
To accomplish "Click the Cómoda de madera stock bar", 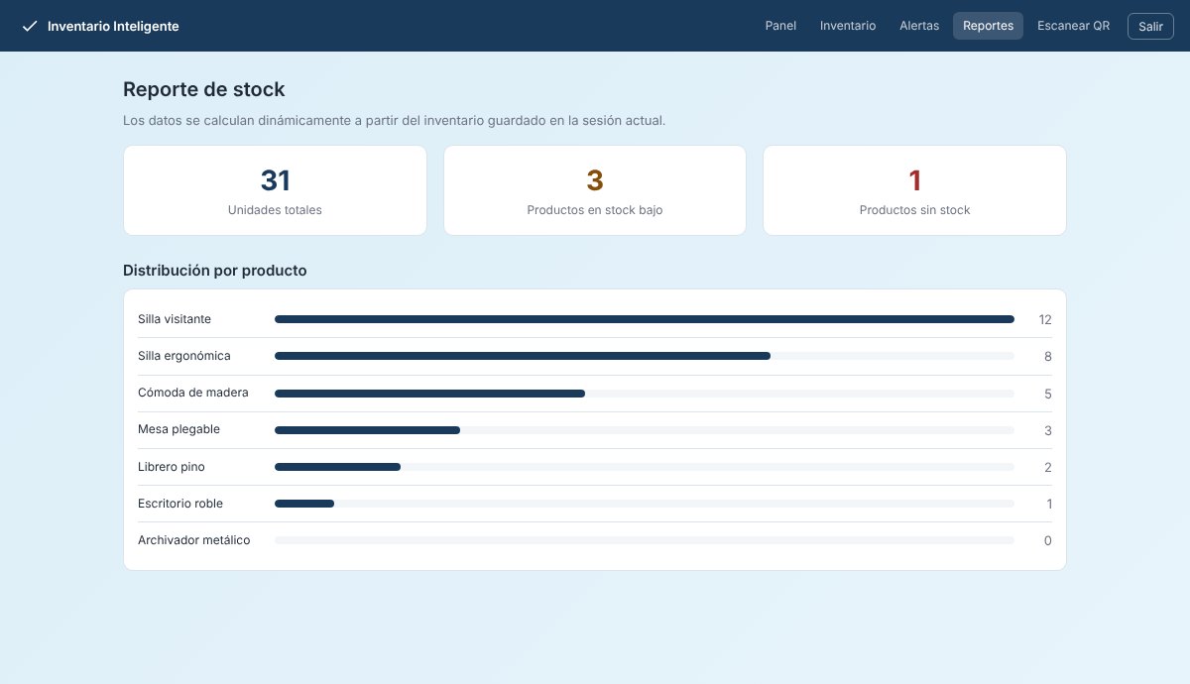I will click(x=645, y=394).
